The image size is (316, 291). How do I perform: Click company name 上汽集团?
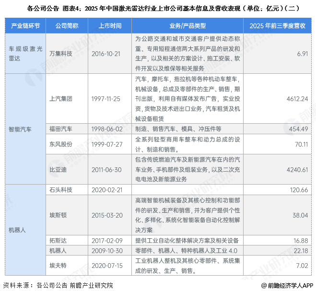[61, 99]
